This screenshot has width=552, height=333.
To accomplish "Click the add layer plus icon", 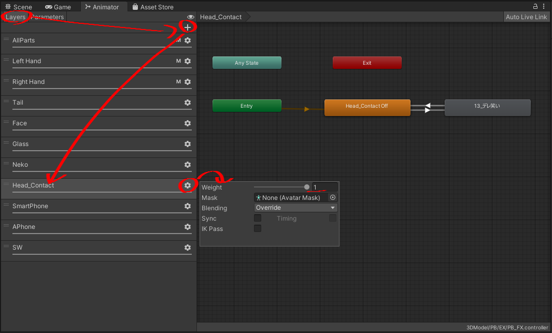I will point(188,27).
